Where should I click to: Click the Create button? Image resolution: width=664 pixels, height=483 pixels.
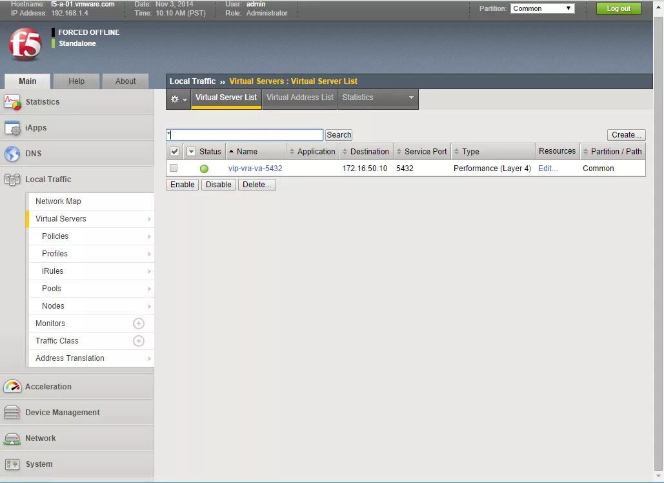[x=625, y=134]
